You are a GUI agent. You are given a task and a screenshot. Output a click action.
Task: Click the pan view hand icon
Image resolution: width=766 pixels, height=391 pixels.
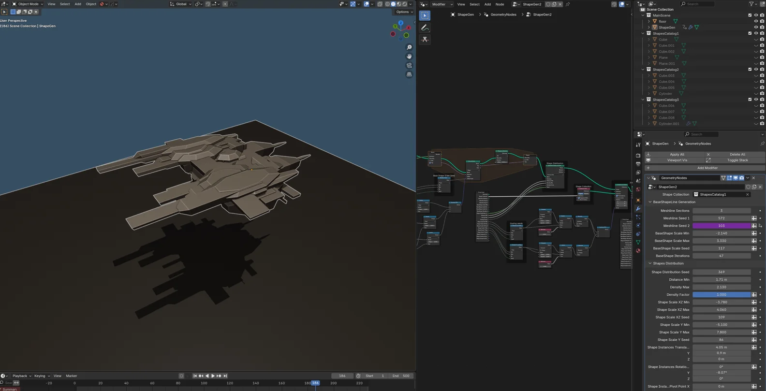tap(409, 57)
